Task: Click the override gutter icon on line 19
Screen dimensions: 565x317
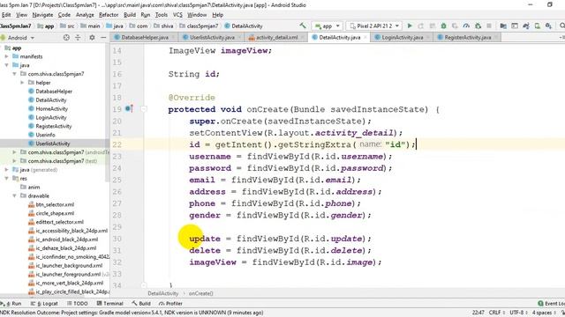Action: (129, 108)
